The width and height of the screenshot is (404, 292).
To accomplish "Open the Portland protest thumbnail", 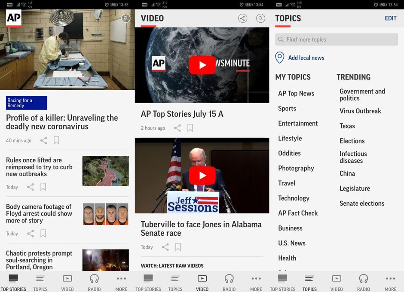I will (106, 260).
